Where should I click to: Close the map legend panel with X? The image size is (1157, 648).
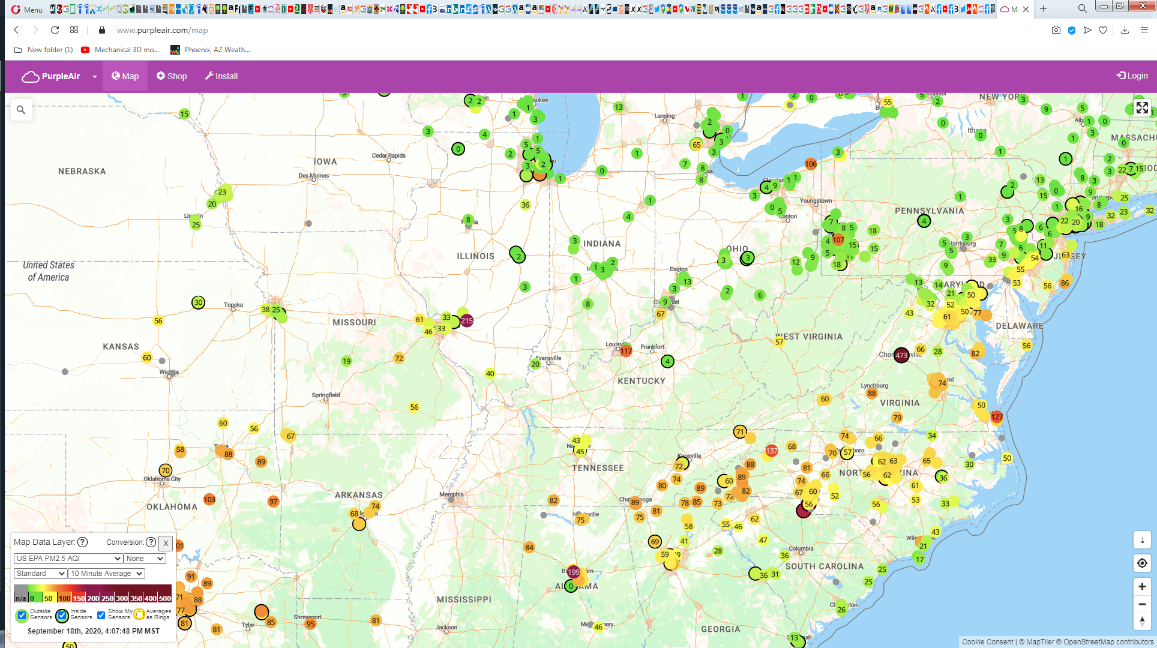click(166, 543)
